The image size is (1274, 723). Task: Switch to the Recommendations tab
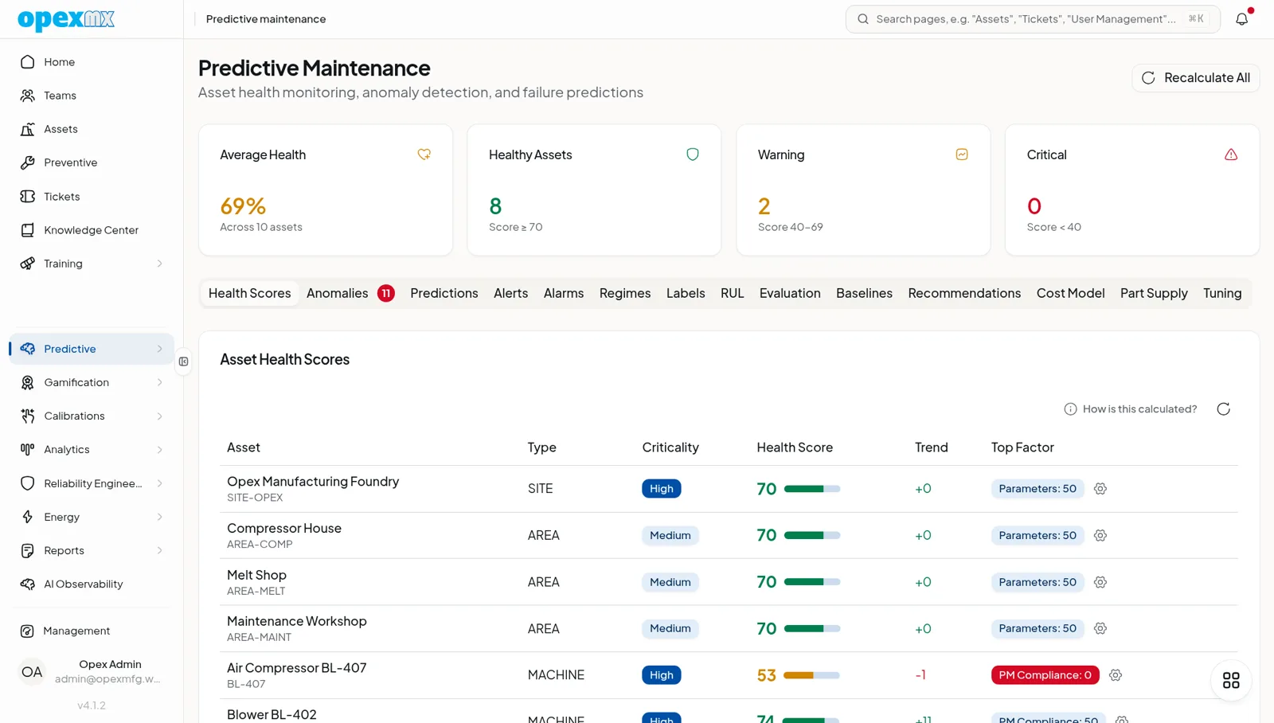[x=964, y=293]
